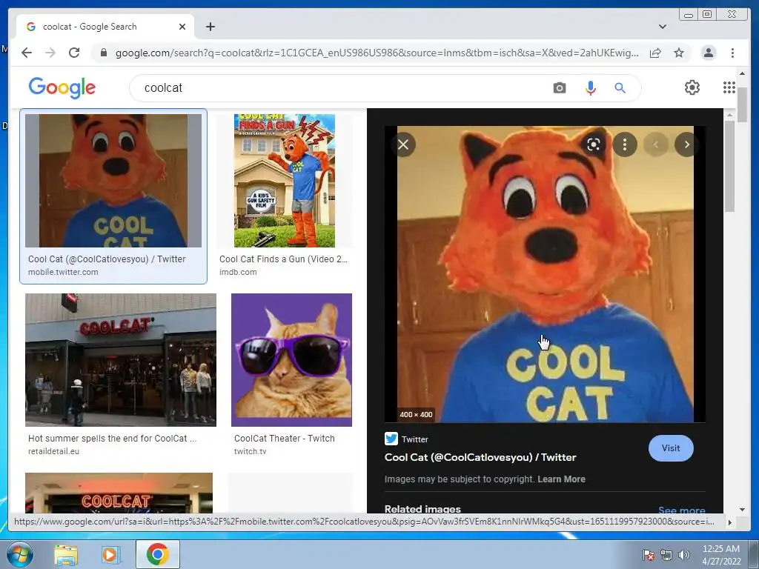759x569 pixels.
Task: Click the CoolCat Theater - Twitch caption
Action: (284, 439)
